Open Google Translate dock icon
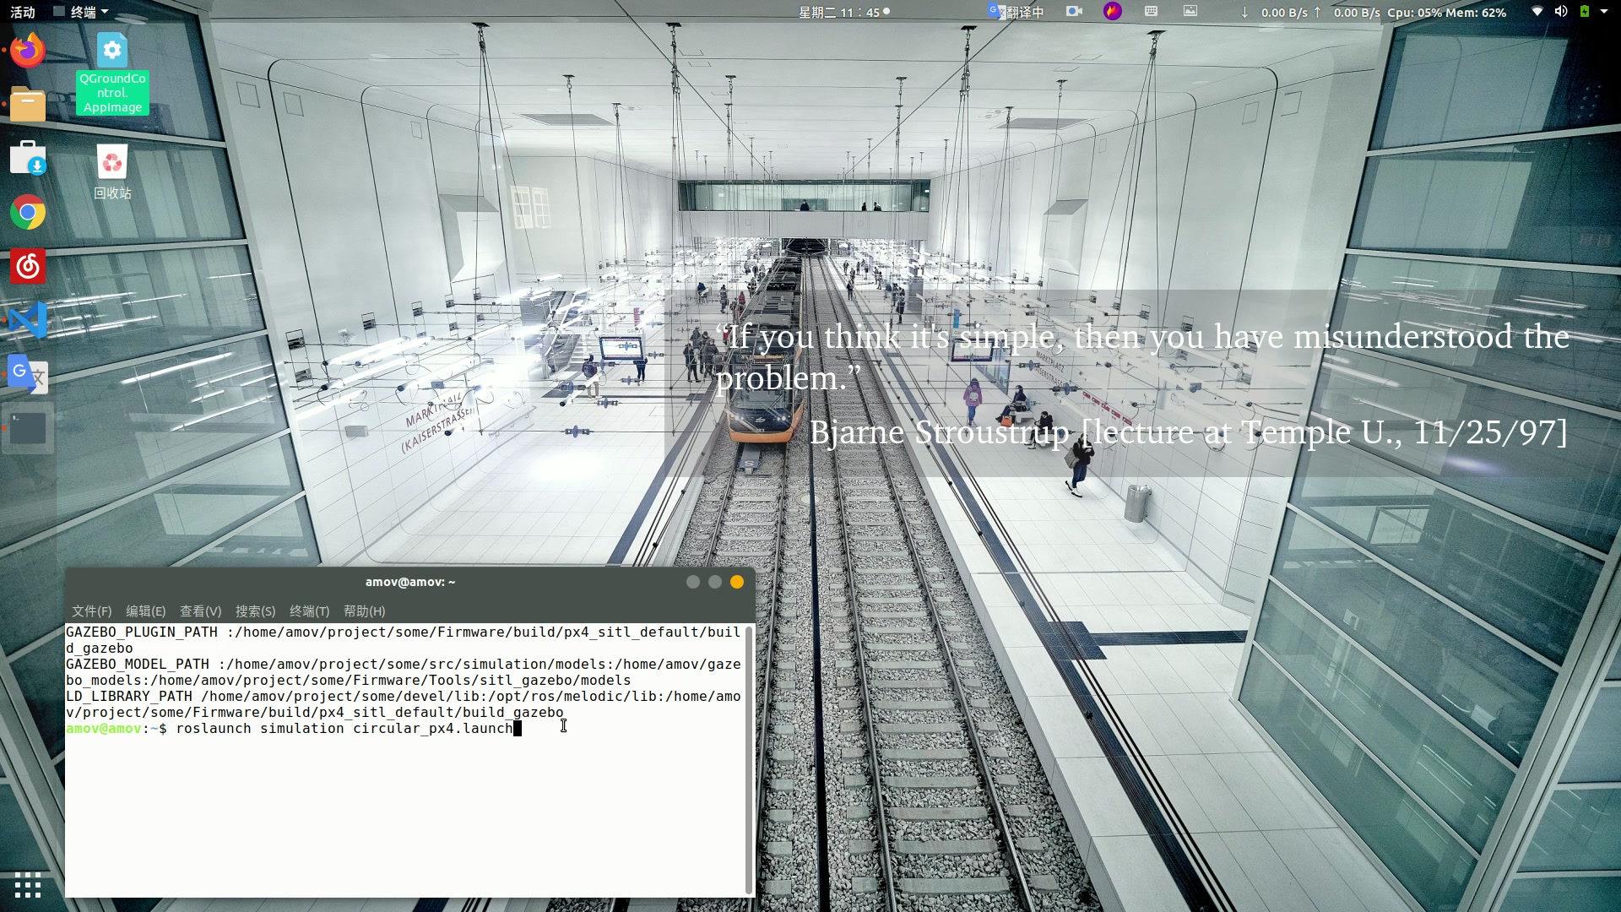 click(28, 374)
